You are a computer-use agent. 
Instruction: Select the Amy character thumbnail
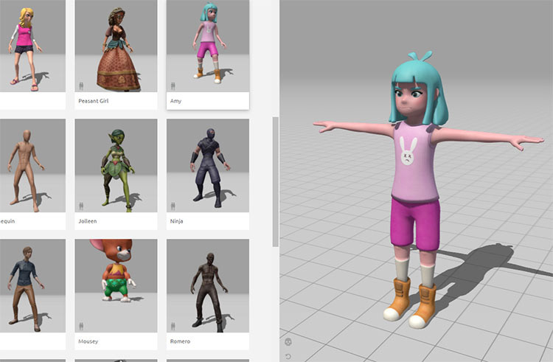[208, 46]
